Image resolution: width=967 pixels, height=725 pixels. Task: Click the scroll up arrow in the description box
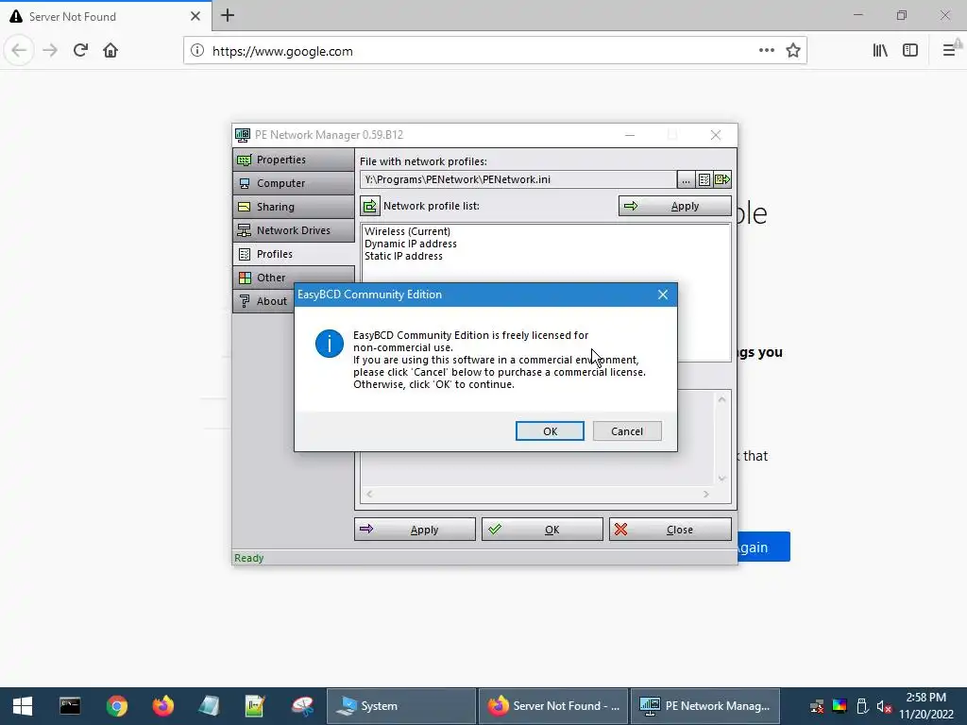tap(722, 399)
